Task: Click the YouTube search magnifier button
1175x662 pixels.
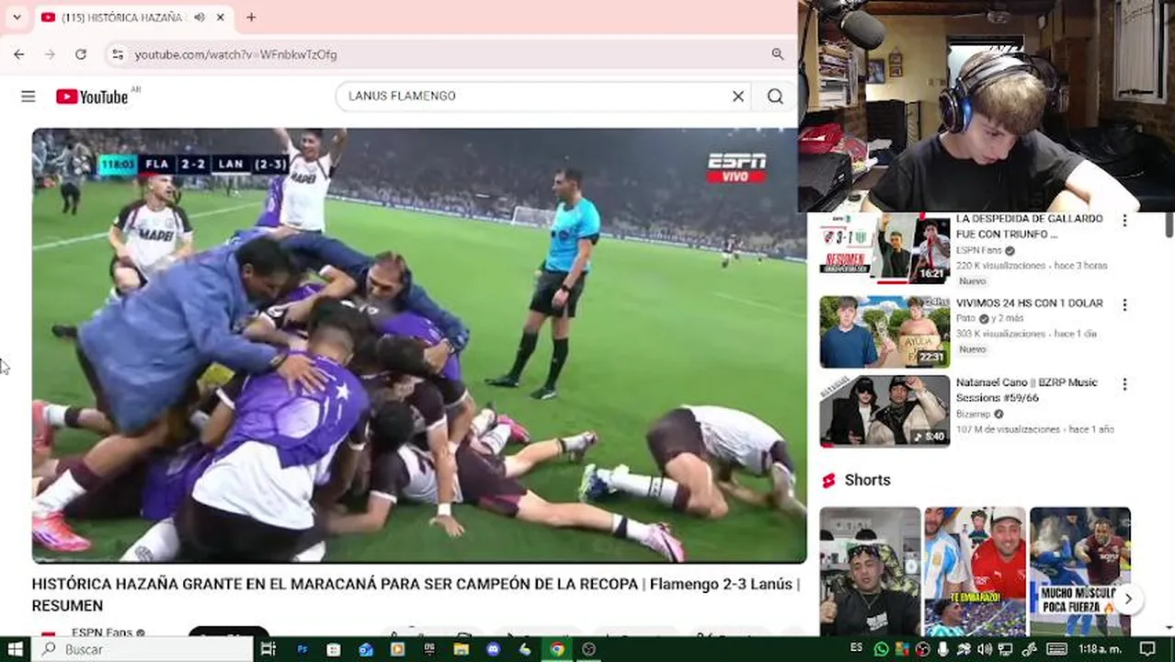Action: [x=775, y=96]
